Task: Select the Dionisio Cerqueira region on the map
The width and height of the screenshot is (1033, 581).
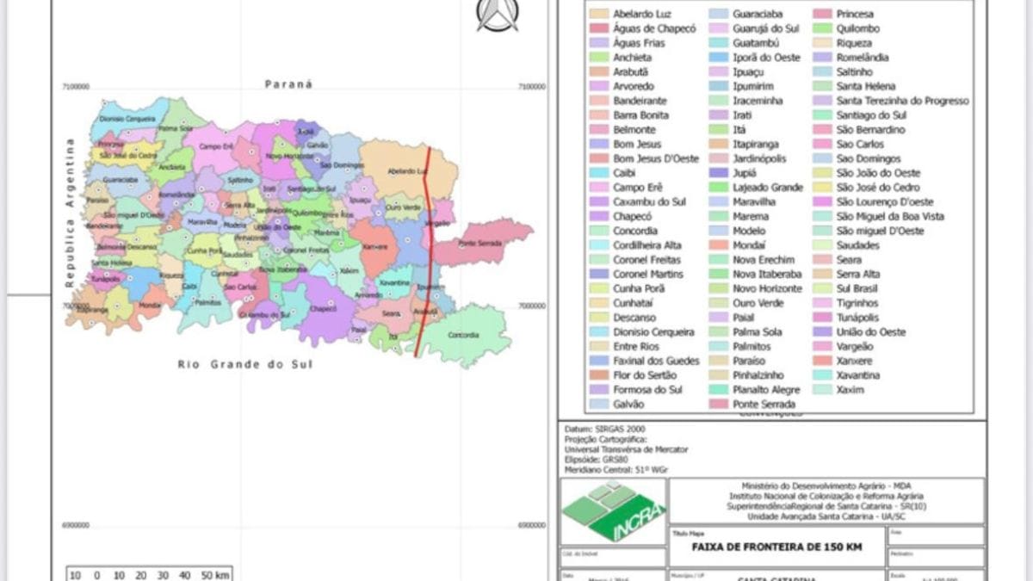Action: tap(121, 118)
